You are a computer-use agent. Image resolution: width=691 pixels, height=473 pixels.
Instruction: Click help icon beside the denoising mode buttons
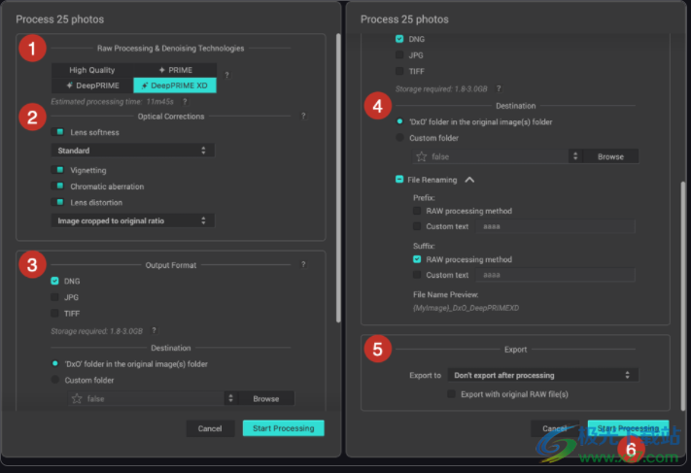click(x=227, y=75)
